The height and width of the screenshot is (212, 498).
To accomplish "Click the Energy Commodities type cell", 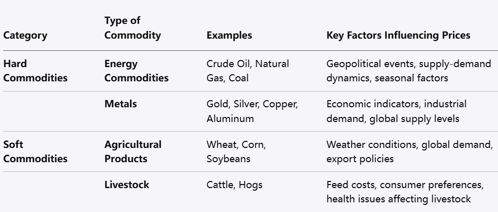I will (136, 71).
